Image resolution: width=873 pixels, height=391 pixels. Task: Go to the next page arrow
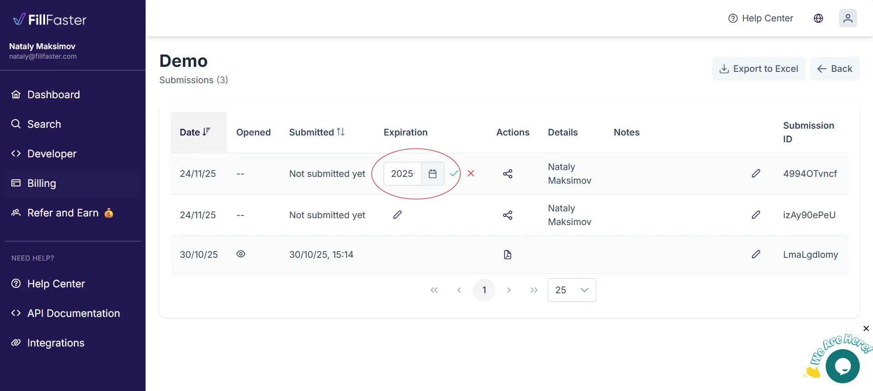point(509,290)
